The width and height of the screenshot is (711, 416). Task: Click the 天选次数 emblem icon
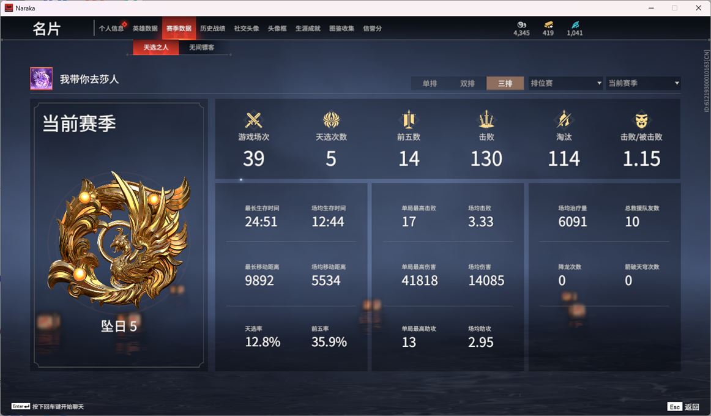point(331,120)
